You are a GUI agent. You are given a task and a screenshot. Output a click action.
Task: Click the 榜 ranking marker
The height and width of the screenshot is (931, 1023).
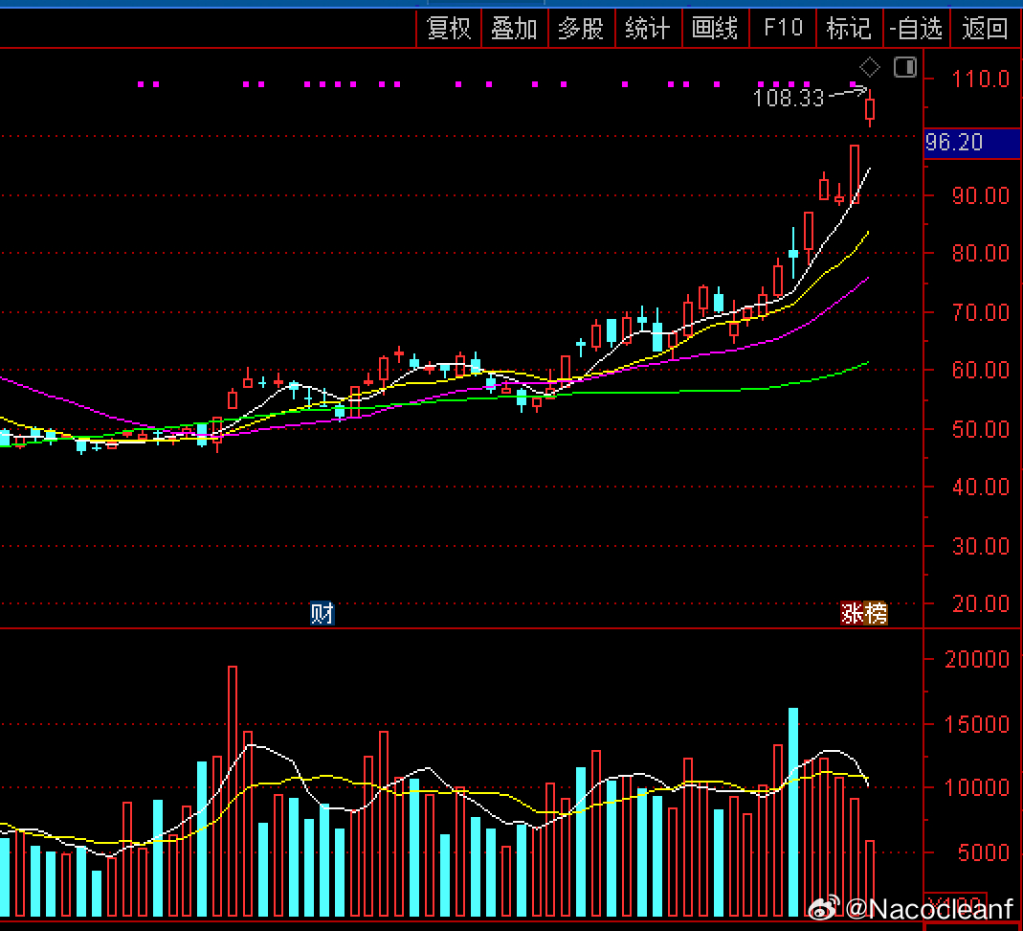876,613
